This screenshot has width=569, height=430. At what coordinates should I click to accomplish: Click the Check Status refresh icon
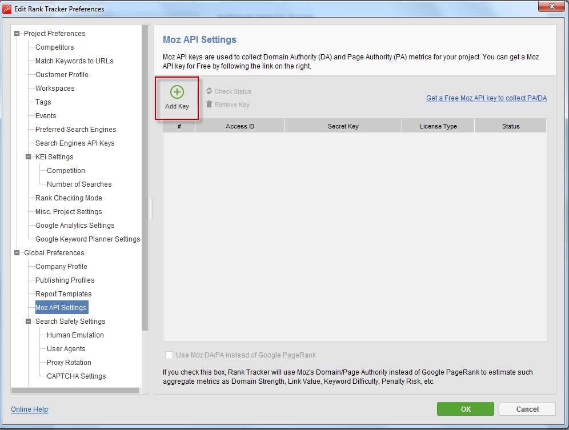tap(209, 91)
